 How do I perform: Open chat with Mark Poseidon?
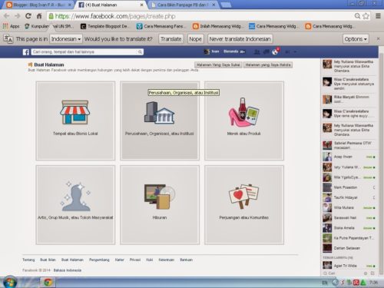(349, 187)
